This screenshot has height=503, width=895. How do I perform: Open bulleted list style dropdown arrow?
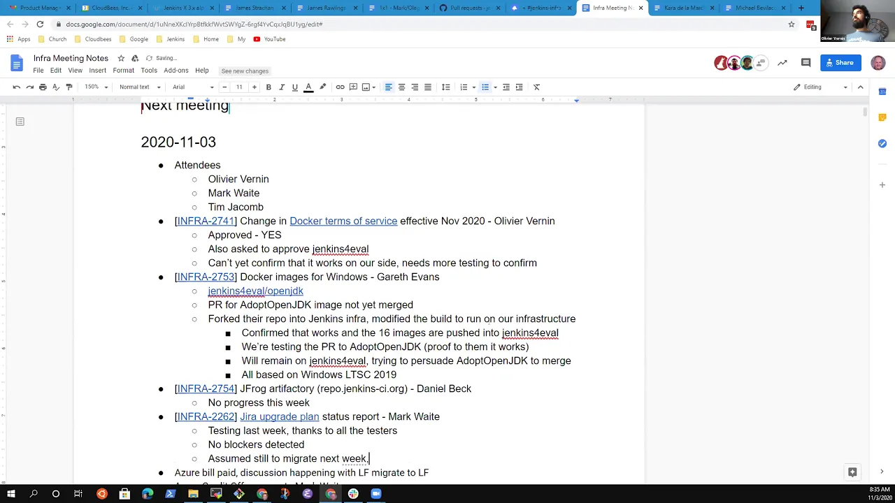click(495, 87)
